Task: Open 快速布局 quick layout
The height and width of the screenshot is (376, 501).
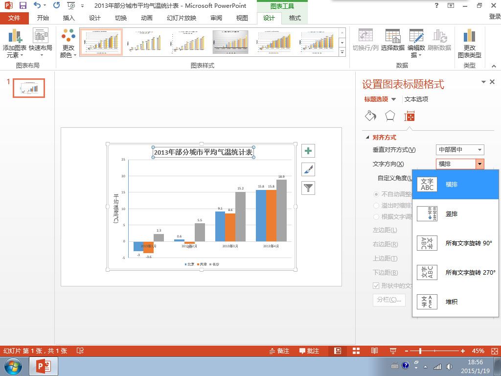Action: [40, 44]
